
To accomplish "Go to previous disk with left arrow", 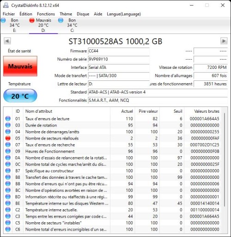I will 7,41.
